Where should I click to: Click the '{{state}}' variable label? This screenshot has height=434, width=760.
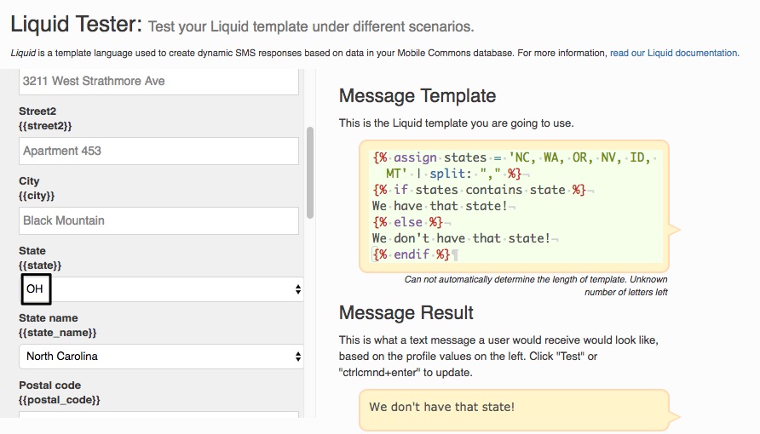click(40, 266)
